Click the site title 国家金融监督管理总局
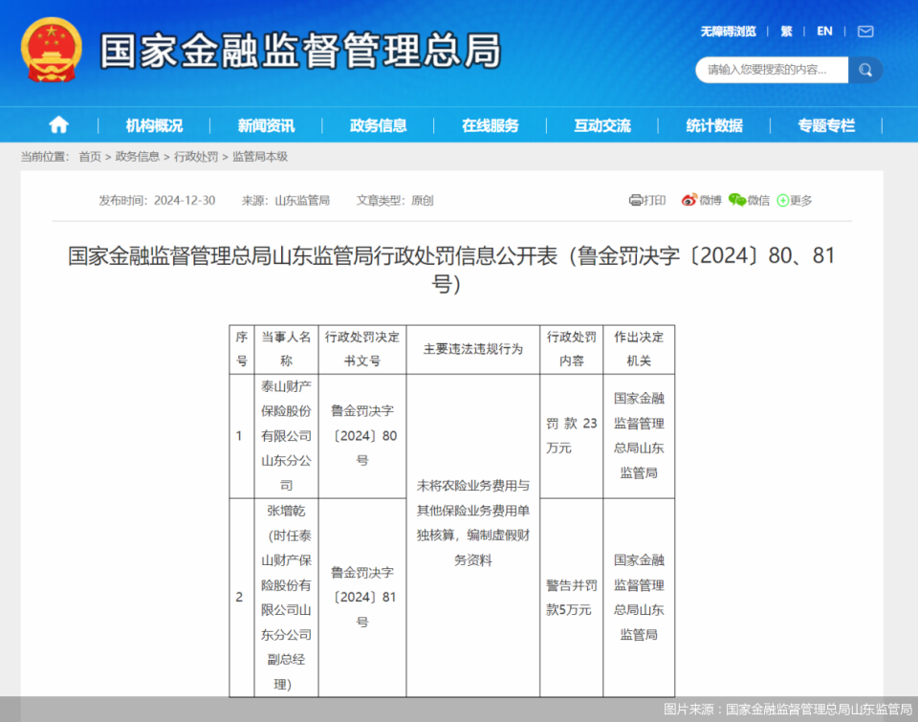The width and height of the screenshot is (918, 722). click(x=300, y=51)
